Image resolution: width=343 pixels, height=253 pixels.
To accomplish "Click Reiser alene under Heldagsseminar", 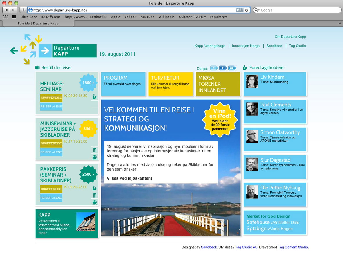I will (51, 107).
